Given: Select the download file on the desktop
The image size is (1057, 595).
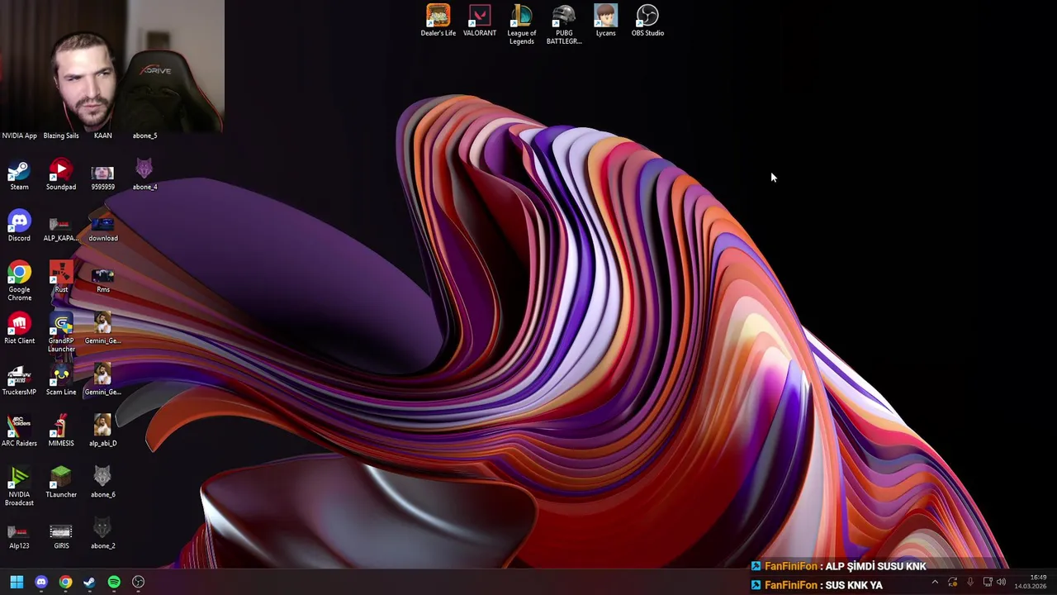Looking at the screenshot, I should 102,226.
